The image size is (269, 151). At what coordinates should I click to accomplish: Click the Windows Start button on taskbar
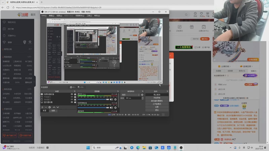click(x=88, y=148)
